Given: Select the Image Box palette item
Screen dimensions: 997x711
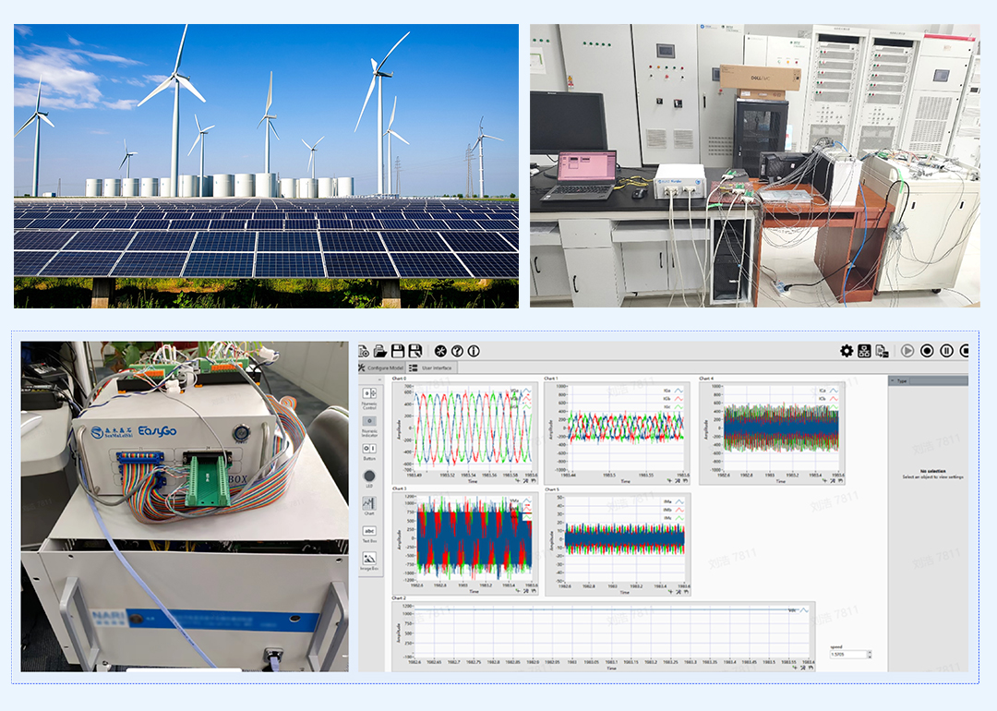Looking at the screenshot, I should point(369,560).
